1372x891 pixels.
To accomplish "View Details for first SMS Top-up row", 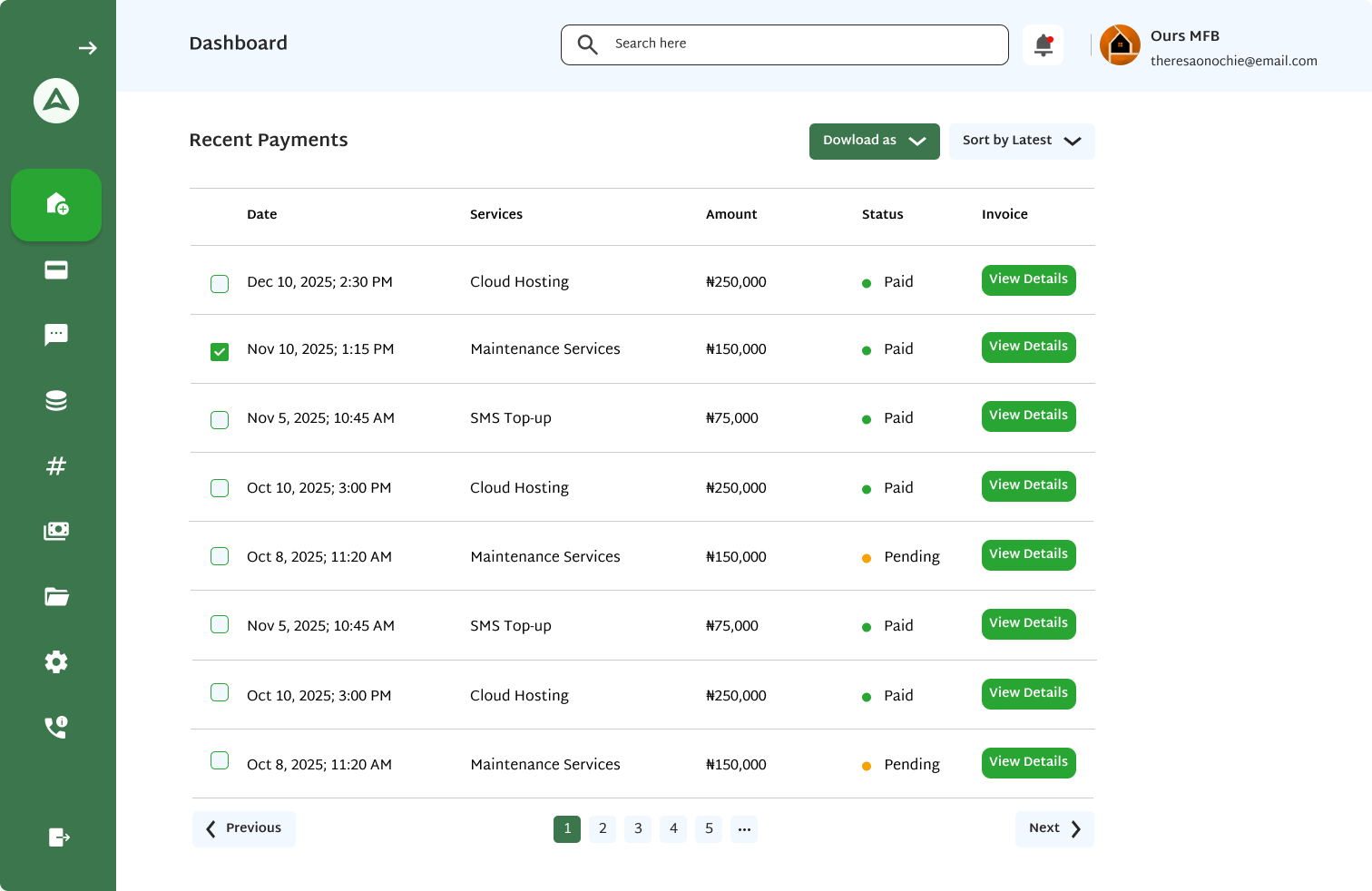I will 1029,416.
